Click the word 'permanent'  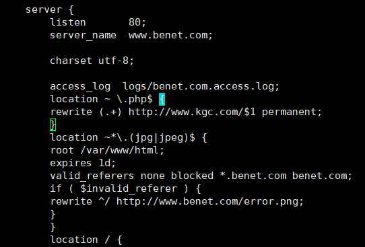[289, 112]
